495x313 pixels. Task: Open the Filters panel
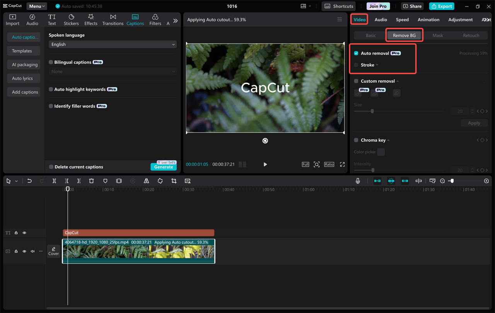155,19
